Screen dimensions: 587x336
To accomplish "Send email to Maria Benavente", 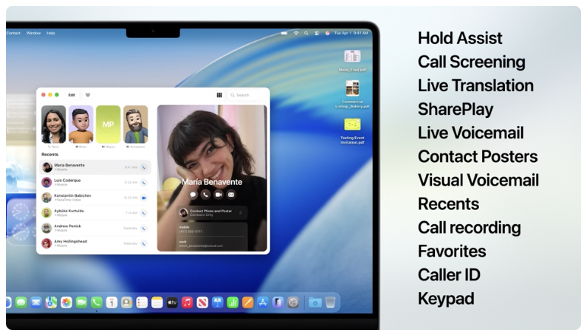I will click(x=230, y=195).
